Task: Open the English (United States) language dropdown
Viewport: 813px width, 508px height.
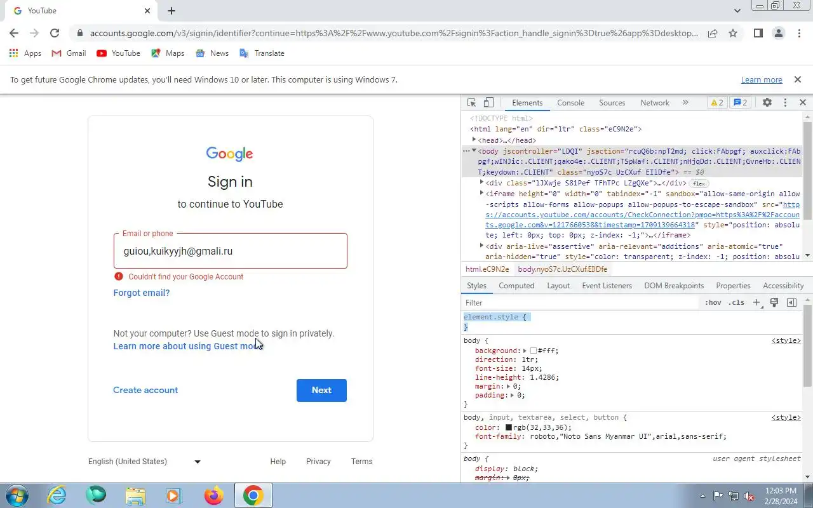Action: pyautogui.click(x=145, y=462)
